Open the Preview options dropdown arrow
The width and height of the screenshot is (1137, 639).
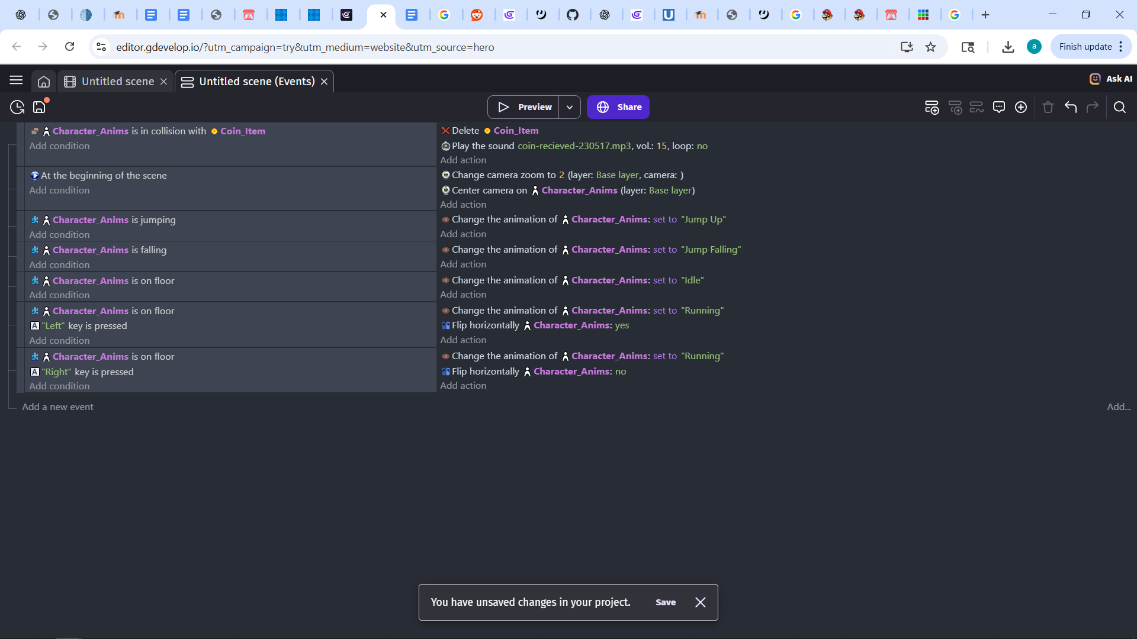click(x=570, y=107)
